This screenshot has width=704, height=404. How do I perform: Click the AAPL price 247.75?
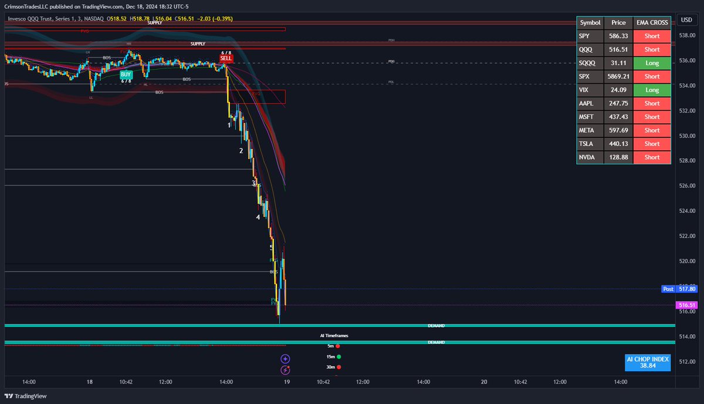618,103
